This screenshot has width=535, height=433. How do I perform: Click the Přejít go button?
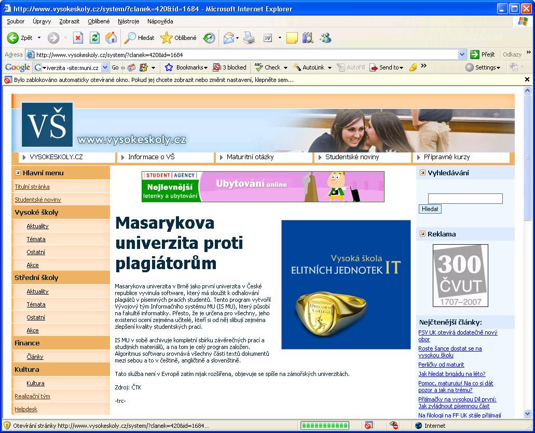(483, 54)
